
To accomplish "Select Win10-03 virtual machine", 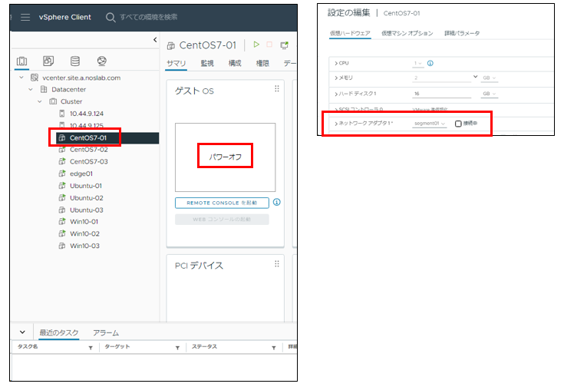I will (85, 246).
